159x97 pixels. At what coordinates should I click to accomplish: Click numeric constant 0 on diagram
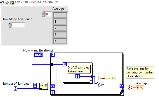(x=35, y=85)
